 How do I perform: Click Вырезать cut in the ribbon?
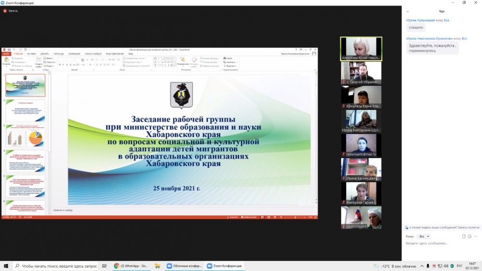tap(17, 58)
